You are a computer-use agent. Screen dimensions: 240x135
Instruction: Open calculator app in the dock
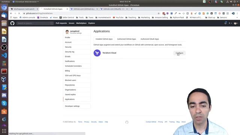[4, 63]
